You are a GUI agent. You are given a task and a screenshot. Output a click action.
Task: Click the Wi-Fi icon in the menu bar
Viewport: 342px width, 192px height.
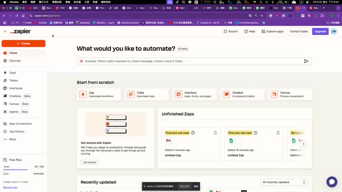(x=254, y=2)
